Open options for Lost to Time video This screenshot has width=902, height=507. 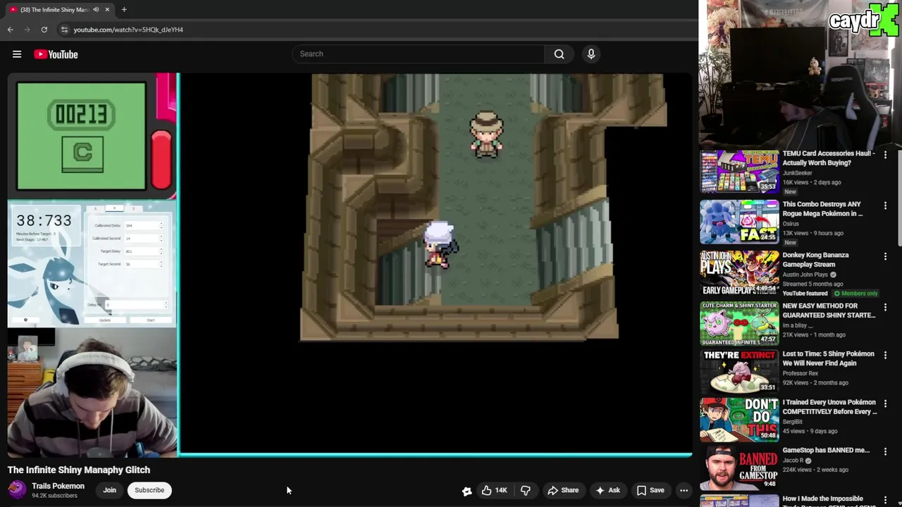click(x=886, y=356)
